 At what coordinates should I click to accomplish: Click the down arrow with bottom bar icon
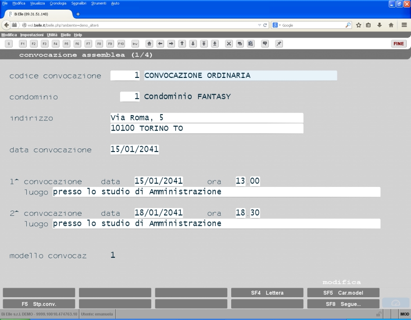point(214,44)
